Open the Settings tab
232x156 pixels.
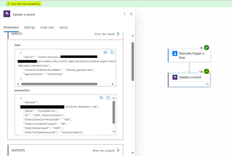tap(29, 27)
